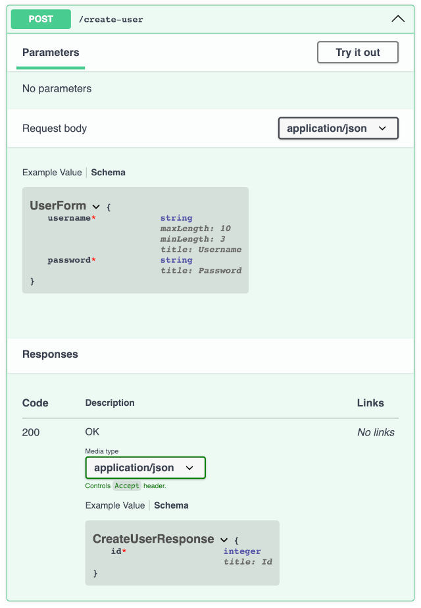The image size is (421, 608).
Task: Open the response Media type dropdown
Action: [145, 468]
